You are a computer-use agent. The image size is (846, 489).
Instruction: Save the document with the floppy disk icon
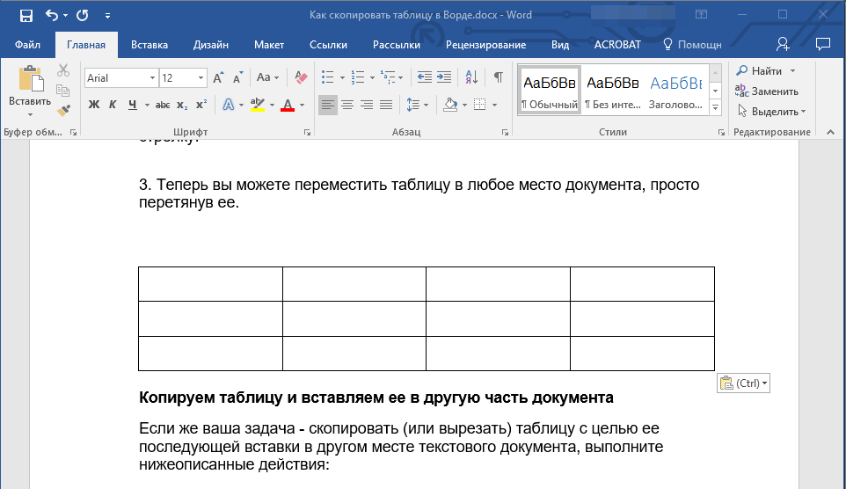coord(26,16)
